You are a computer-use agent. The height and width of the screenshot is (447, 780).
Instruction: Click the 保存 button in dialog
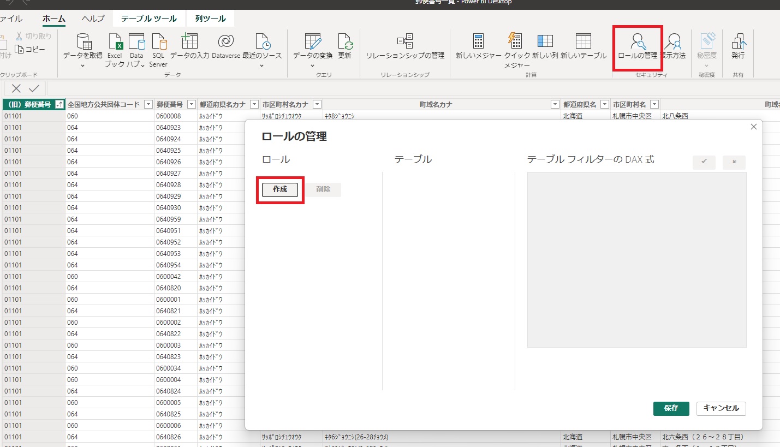671,408
